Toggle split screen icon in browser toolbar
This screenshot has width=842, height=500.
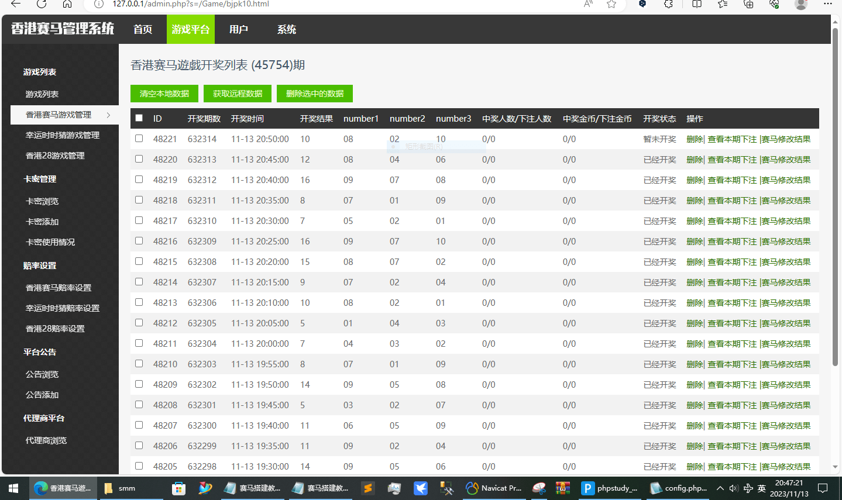(x=697, y=4)
